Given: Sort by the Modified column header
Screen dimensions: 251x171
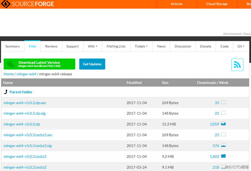Looking at the screenshot, I should [x=134, y=83].
